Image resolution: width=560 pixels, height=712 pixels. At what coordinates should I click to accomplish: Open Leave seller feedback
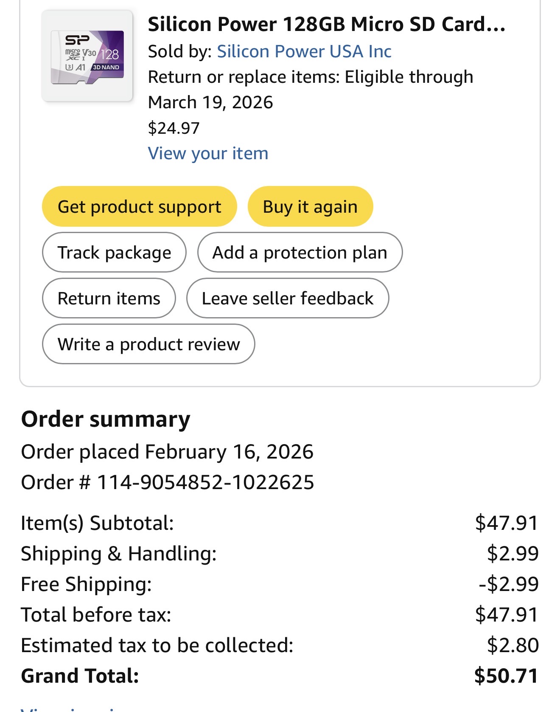tap(288, 298)
